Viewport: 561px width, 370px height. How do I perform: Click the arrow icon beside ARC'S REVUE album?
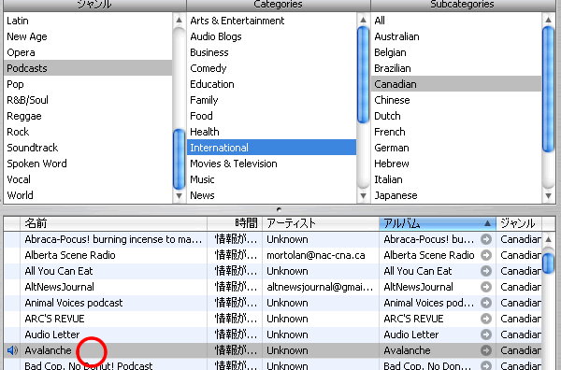486,319
